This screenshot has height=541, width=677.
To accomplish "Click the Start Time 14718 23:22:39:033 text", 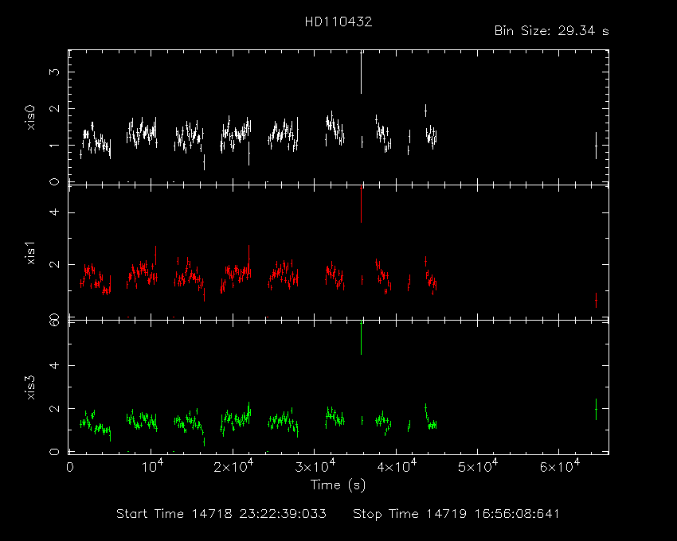I will click(221, 514).
